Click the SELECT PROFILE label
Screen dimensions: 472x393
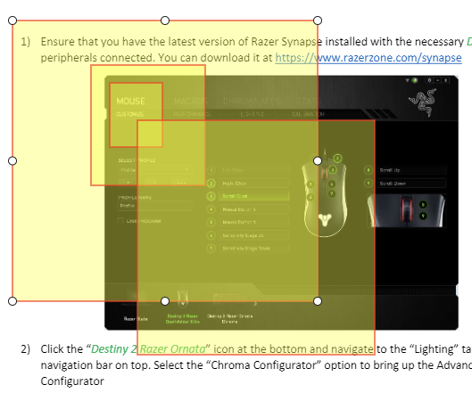point(137,160)
